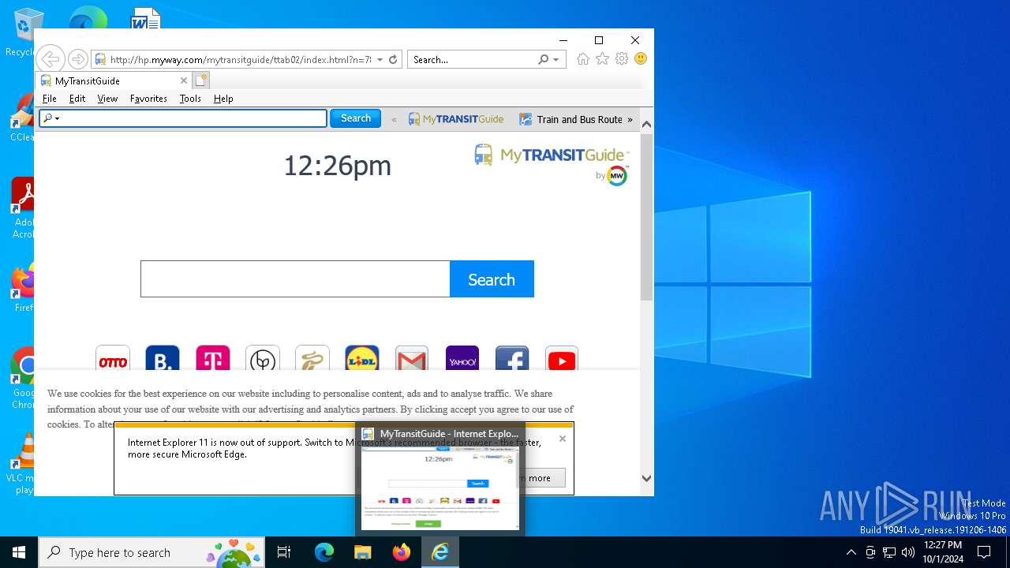
Task: Focus the toolbar search input field
Action: (x=183, y=118)
